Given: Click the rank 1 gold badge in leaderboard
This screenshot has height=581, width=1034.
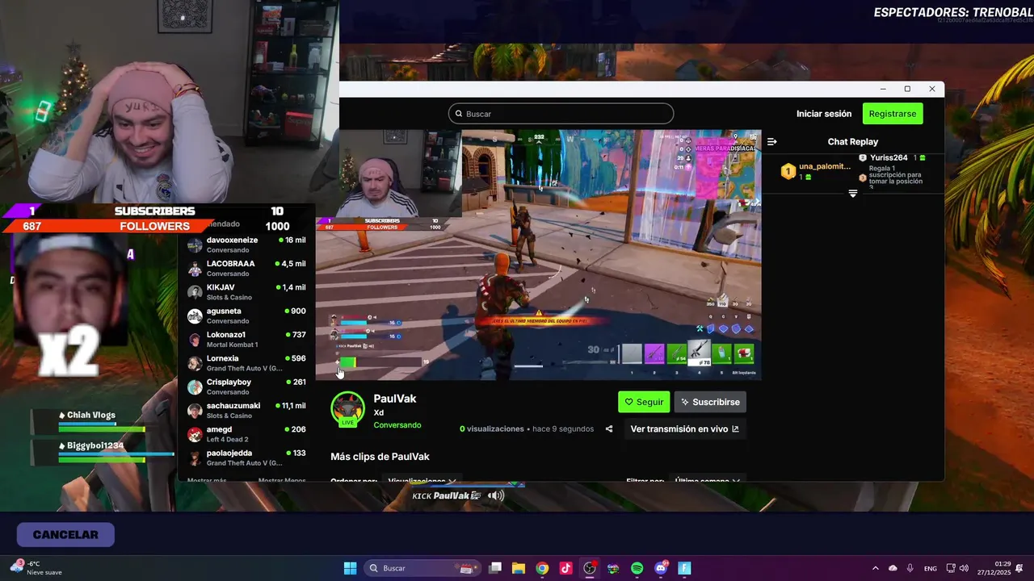Looking at the screenshot, I should [x=788, y=171].
